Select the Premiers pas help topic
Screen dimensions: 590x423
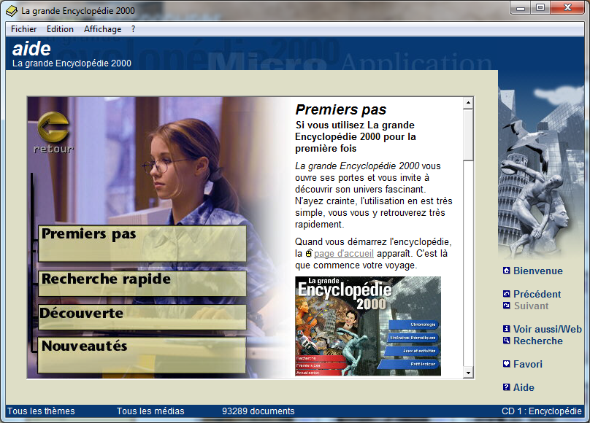click(x=142, y=243)
